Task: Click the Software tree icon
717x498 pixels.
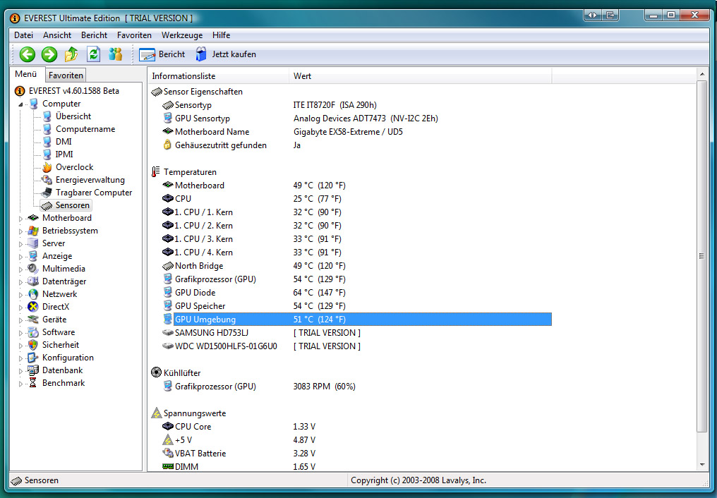Action: [33, 332]
